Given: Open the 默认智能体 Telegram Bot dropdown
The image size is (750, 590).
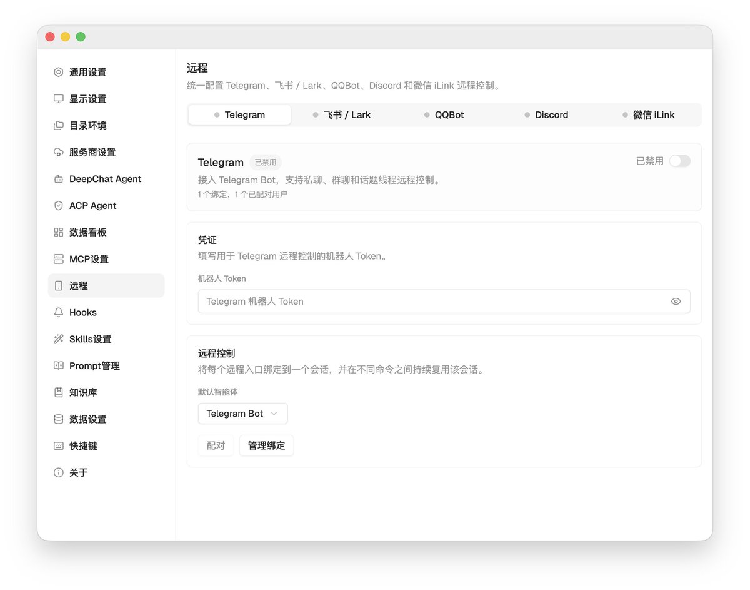Looking at the screenshot, I should (242, 414).
